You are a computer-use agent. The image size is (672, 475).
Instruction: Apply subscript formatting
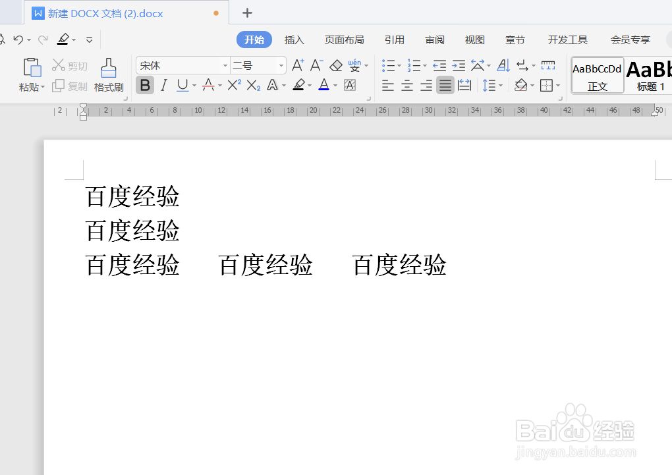pyautogui.click(x=252, y=85)
